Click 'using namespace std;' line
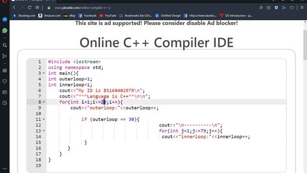The width and height of the screenshot is (307, 173). (x=76, y=67)
